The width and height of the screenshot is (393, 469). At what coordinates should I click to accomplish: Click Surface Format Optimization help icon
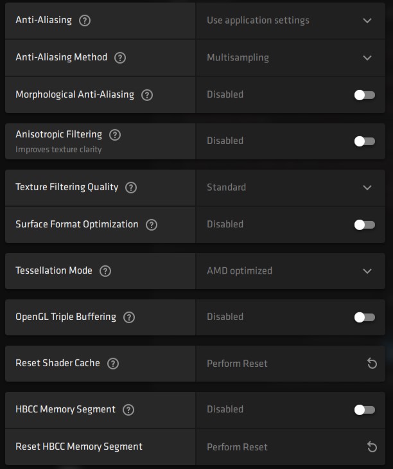[152, 225]
